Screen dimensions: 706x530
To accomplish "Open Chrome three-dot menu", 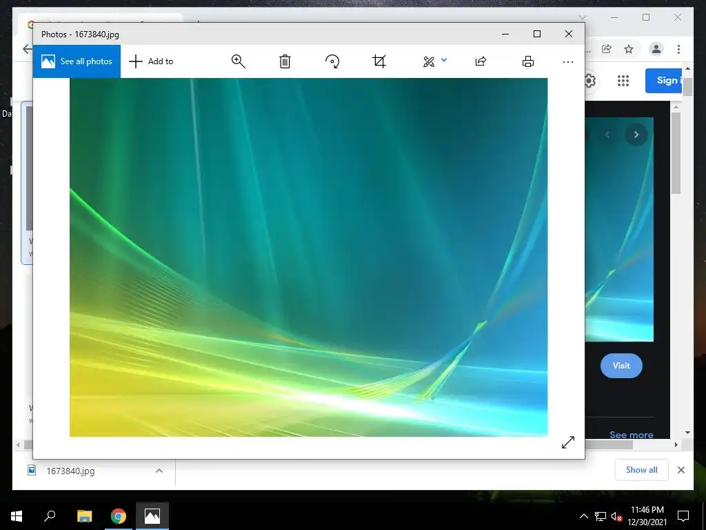I will pyautogui.click(x=678, y=49).
